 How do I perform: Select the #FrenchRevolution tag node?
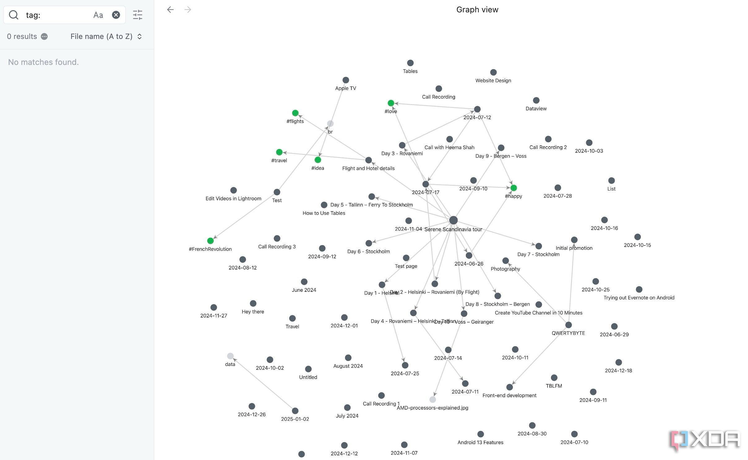pos(210,241)
